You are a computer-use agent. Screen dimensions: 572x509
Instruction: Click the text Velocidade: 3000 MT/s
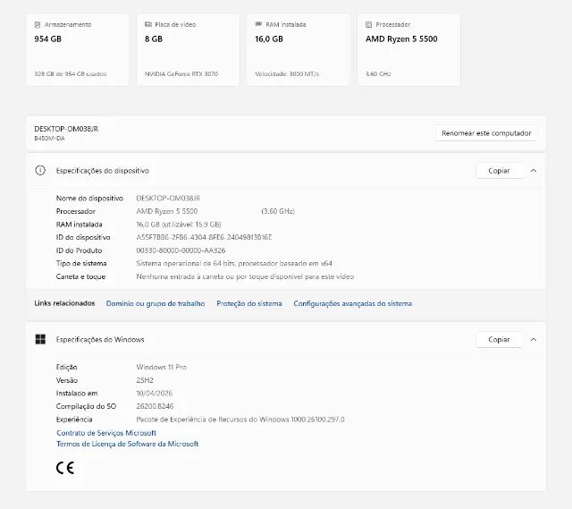tap(287, 74)
